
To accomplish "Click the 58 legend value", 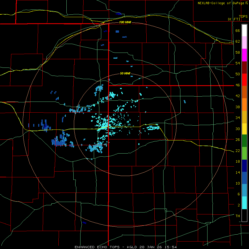I will [x=238, y=52].
